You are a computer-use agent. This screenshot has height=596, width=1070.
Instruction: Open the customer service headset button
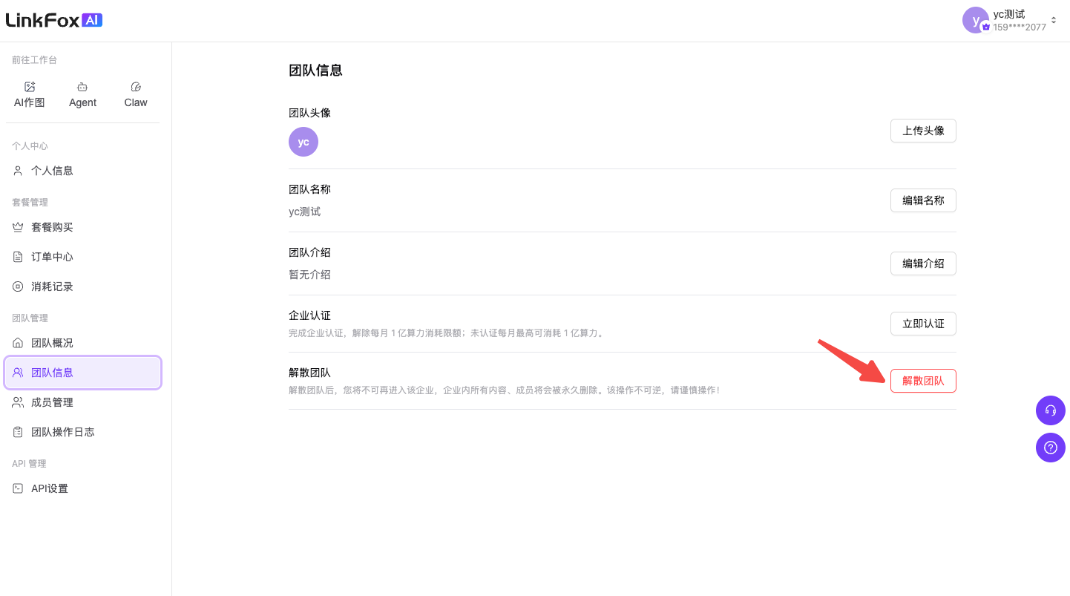pos(1051,410)
